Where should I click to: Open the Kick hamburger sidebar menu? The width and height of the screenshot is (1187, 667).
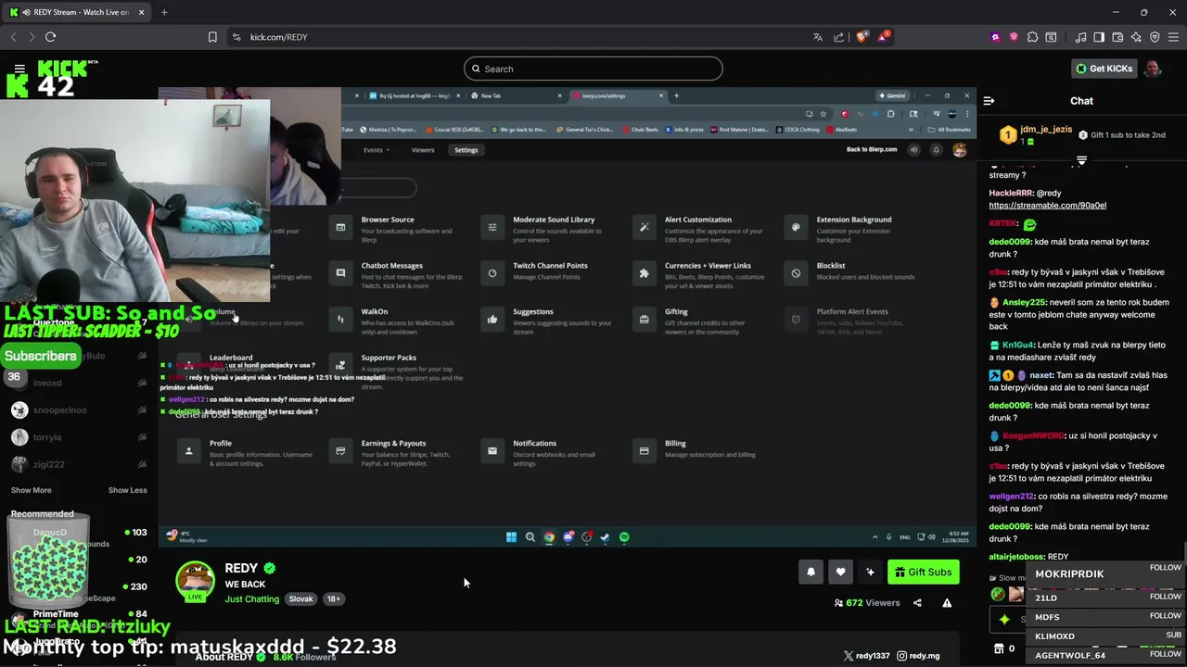click(x=19, y=69)
